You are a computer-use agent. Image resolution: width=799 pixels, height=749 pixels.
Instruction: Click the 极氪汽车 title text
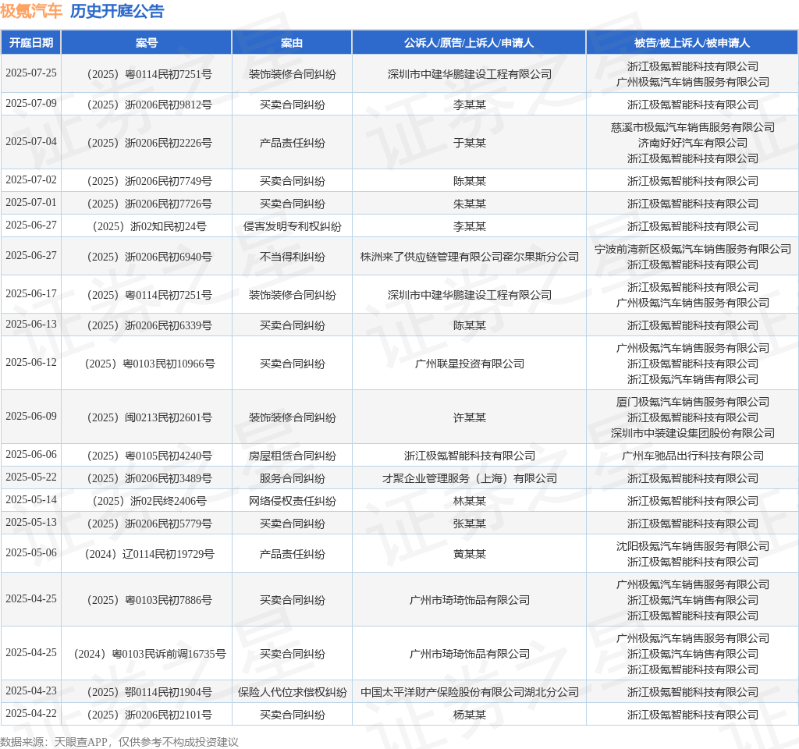pyautogui.click(x=31, y=11)
